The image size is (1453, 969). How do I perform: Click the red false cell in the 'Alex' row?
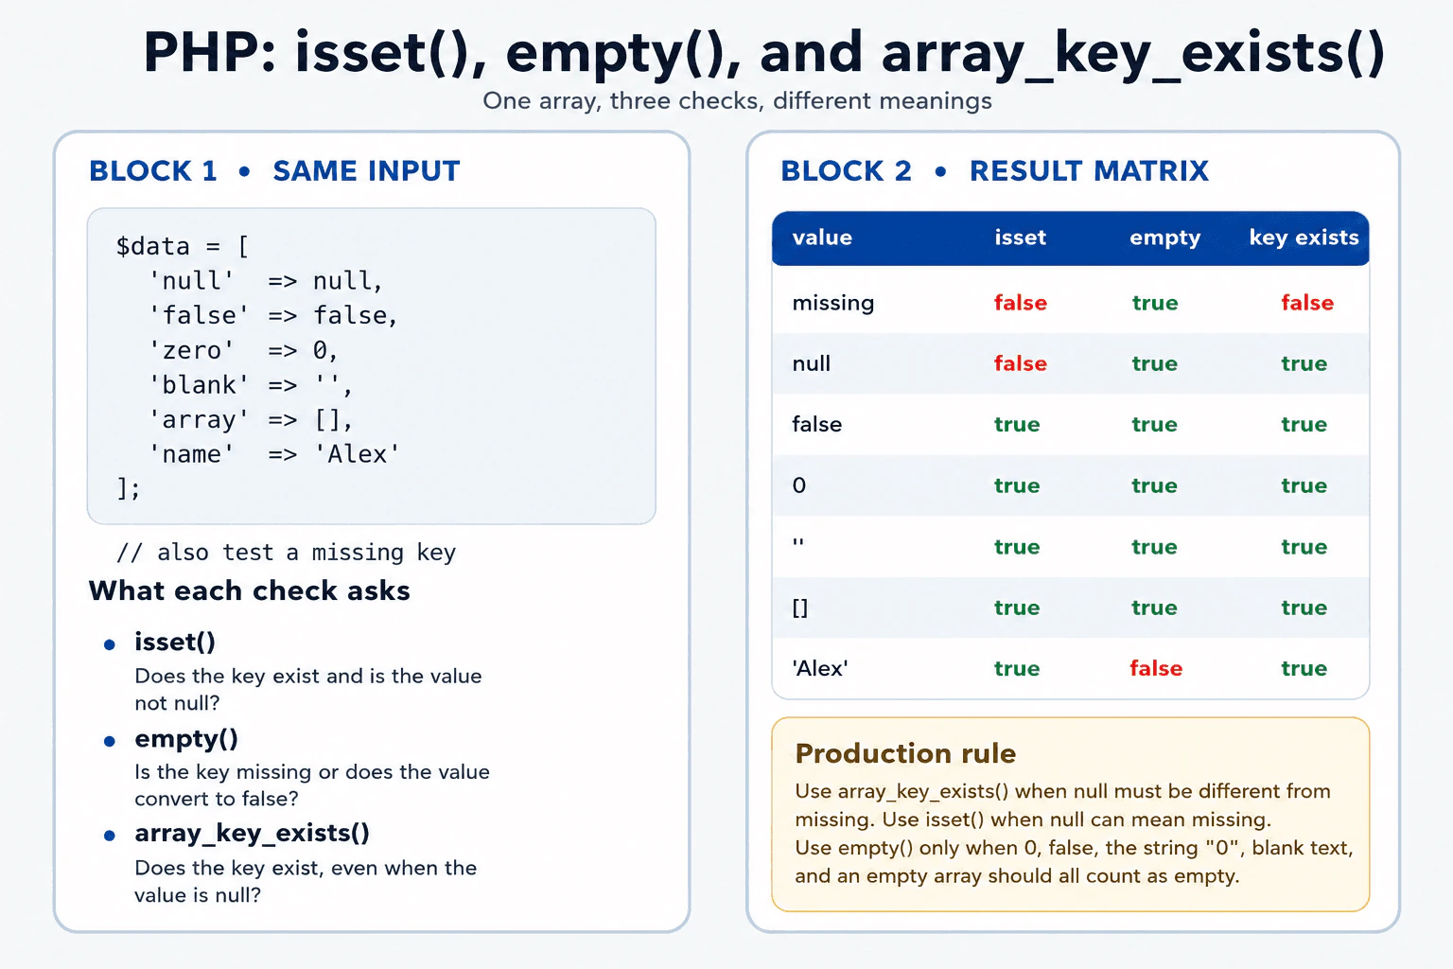click(x=1156, y=668)
